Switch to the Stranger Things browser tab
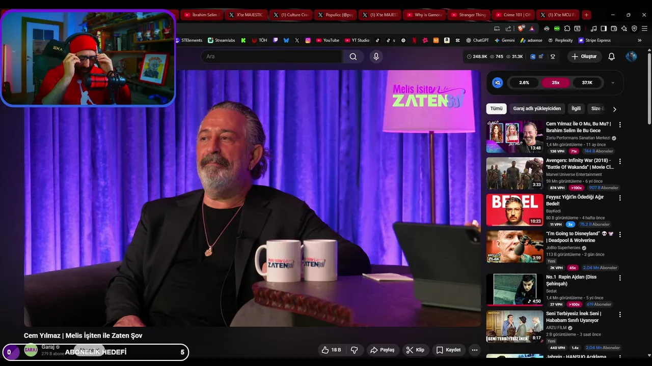 pyautogui.click(x=469, y=15)
